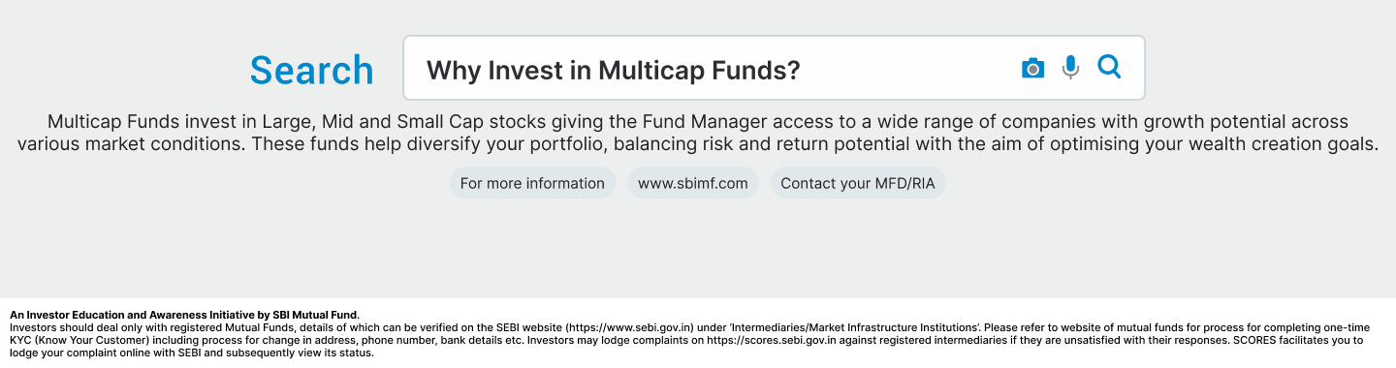Click the blue 'Search' heading

pyautogui.click(x=311, y=71)
